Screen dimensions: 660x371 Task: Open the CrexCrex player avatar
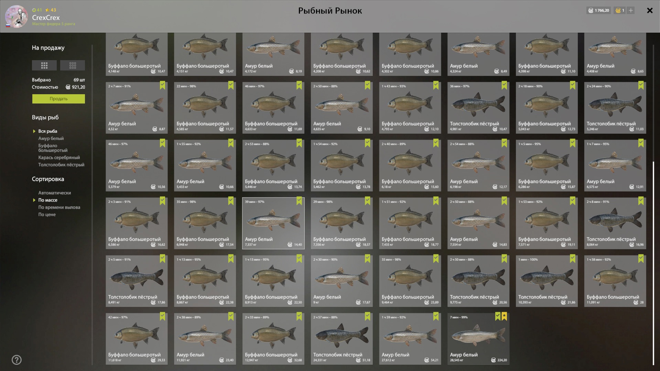pyautogui.click(x=17, y=17)
